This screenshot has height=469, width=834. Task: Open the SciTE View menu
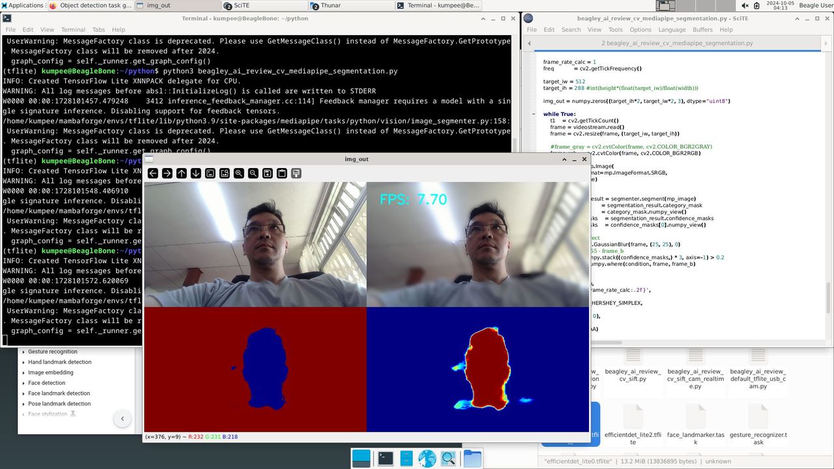594,29
